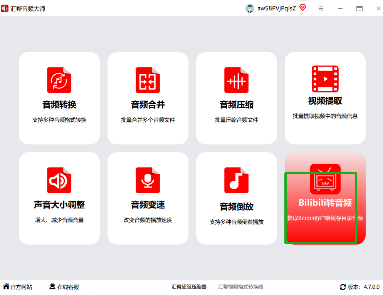Click the 音频倒放 title text

click(237, 206)
